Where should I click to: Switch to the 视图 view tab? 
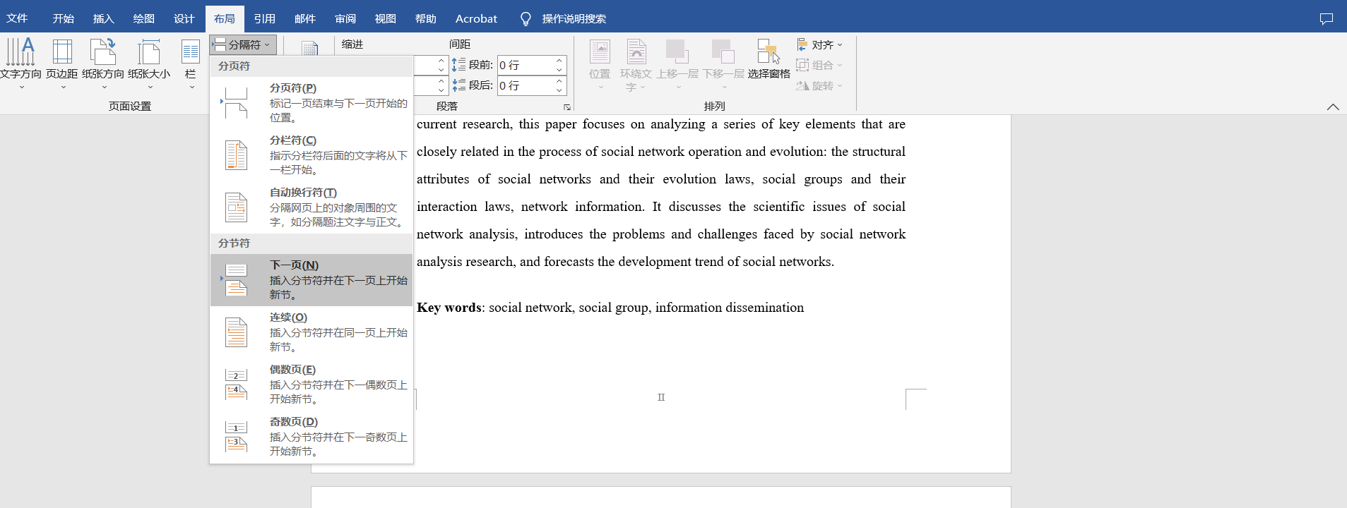click(386, 18)
